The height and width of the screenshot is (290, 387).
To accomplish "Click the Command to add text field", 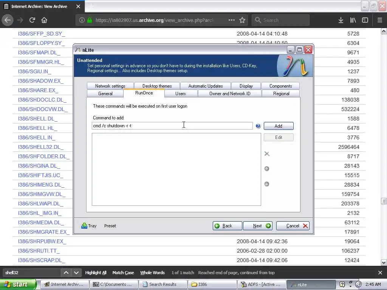I will 172,126.
